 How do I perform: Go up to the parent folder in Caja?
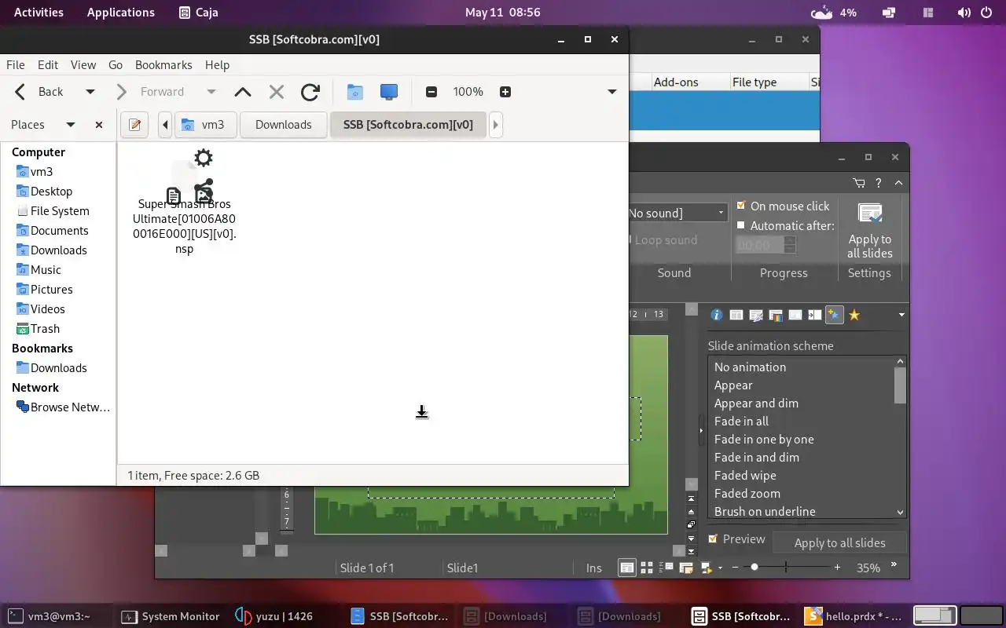[x=243, y=92]
